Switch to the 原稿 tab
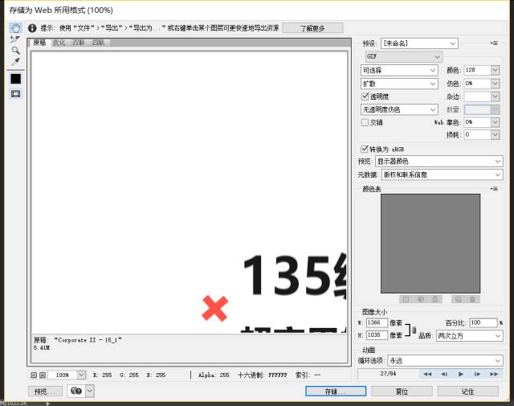514x406 pixels. point(39,43)
